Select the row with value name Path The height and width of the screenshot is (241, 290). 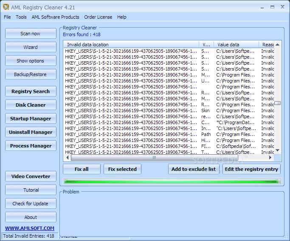pos(169,134)
